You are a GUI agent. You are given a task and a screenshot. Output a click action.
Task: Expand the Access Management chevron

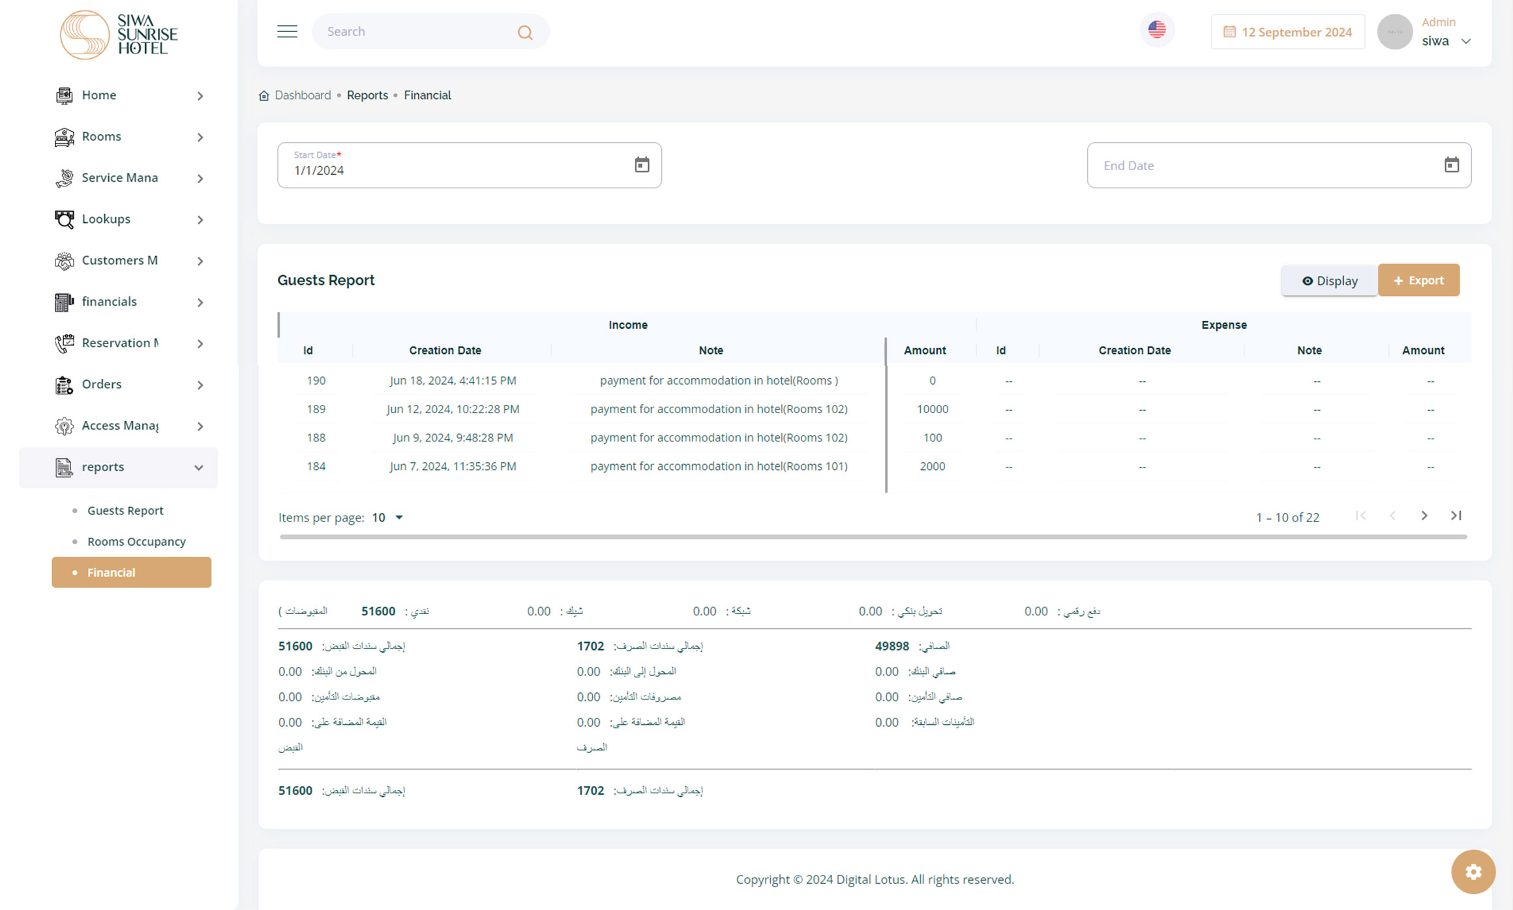(x=200, y=426)
